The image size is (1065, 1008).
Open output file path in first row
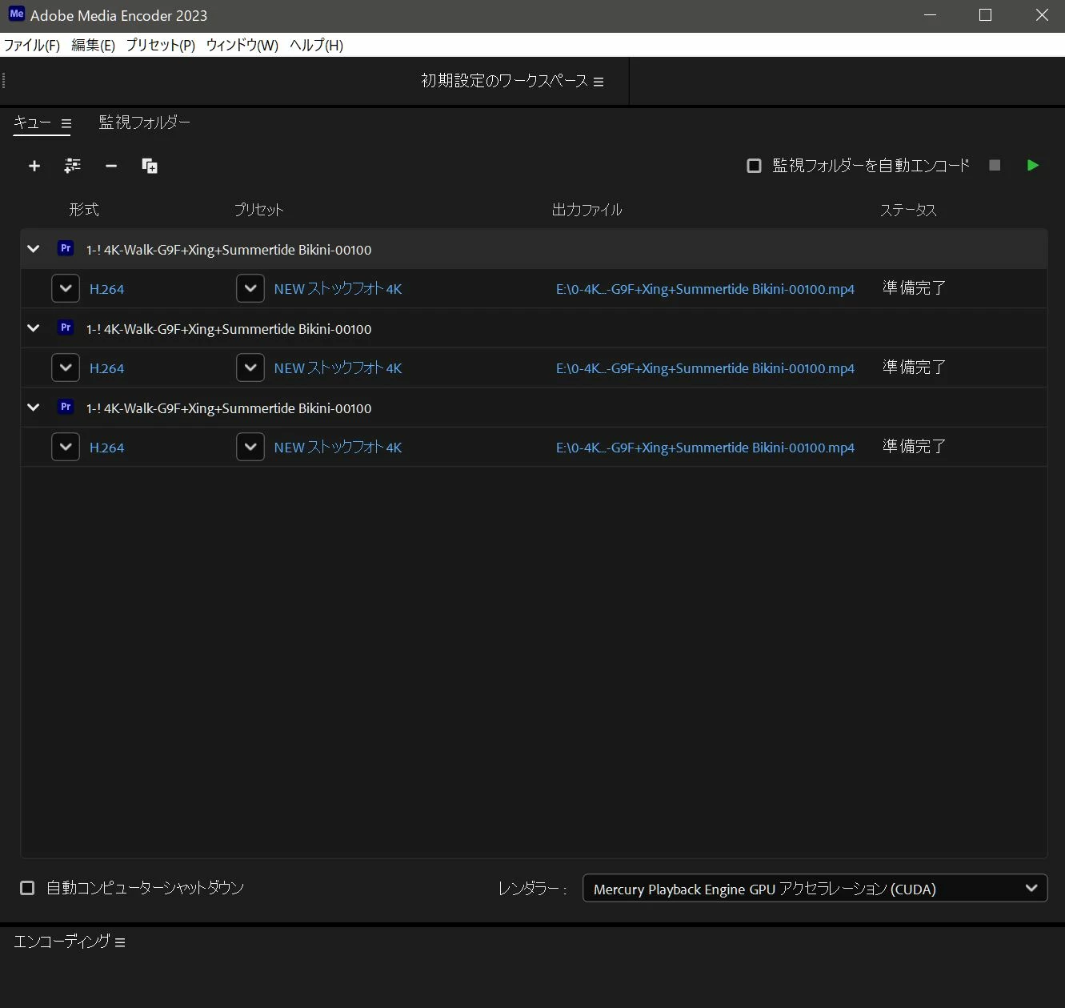point(705,289)
